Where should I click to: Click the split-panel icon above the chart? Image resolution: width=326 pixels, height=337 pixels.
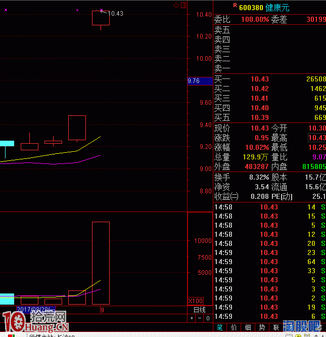point(183,5)
